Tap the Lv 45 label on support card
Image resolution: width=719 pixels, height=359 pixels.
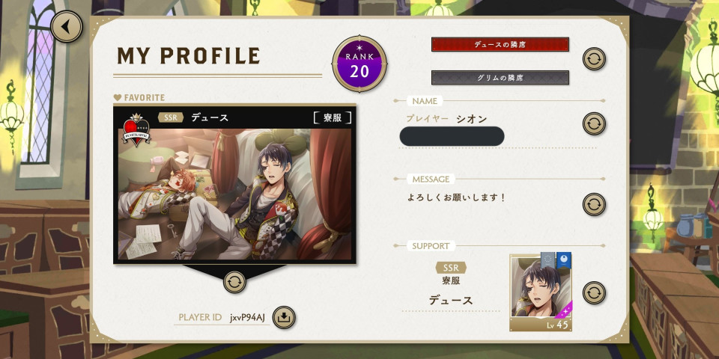[x=557, y=325]
